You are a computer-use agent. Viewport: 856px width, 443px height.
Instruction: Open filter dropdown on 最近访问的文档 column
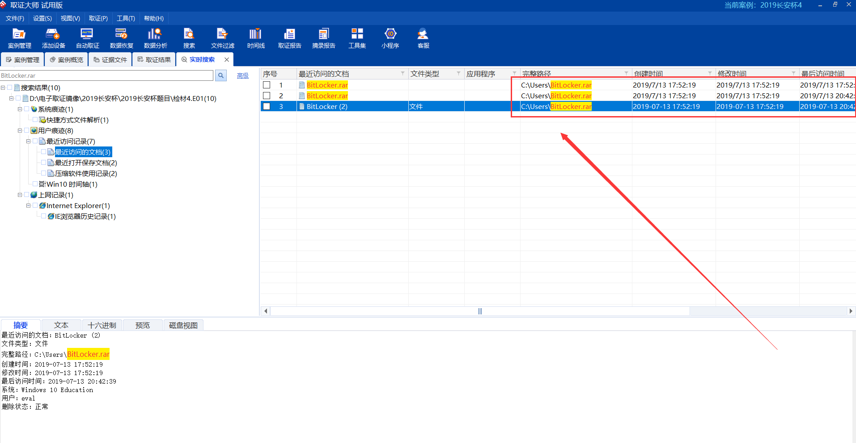[403, 73]
